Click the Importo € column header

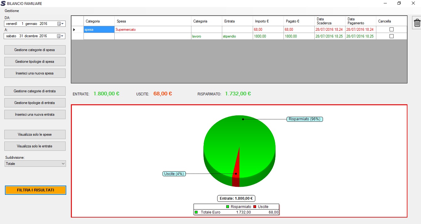268,21
